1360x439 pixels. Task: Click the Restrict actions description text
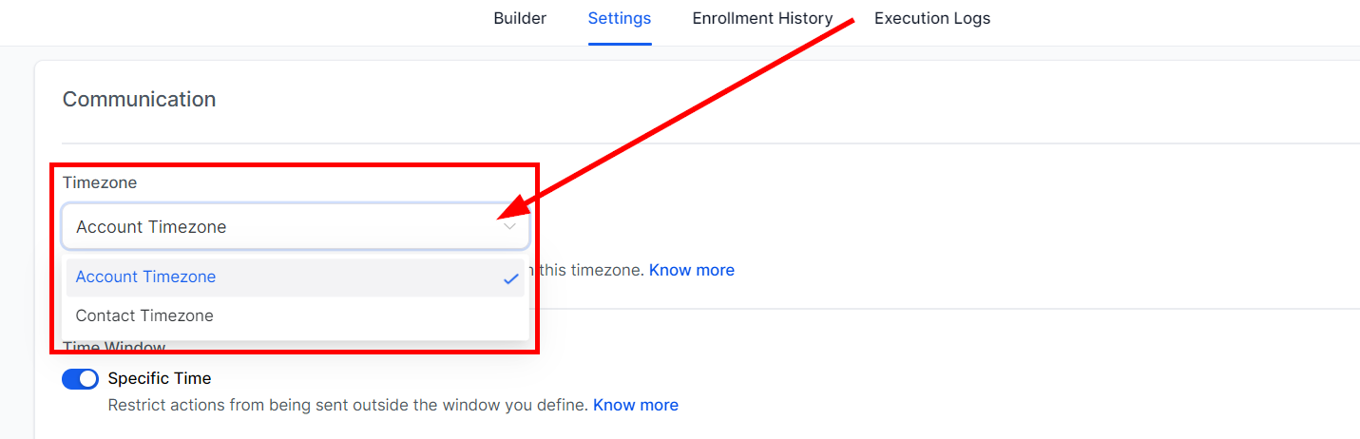[x=347, y=405]
